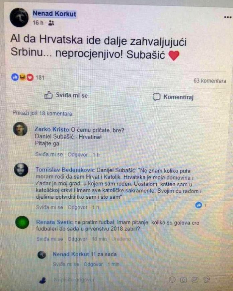233x291 pixels.
Task: Click Nenad Korkut's post profile picture
Action: coord(19,17)
